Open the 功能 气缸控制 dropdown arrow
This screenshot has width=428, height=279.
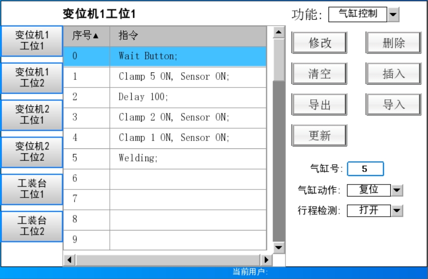click(393, 14)
